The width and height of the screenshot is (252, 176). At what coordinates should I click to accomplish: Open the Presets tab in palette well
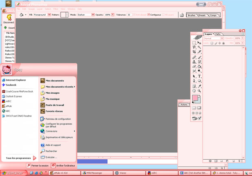pos(202,15)
